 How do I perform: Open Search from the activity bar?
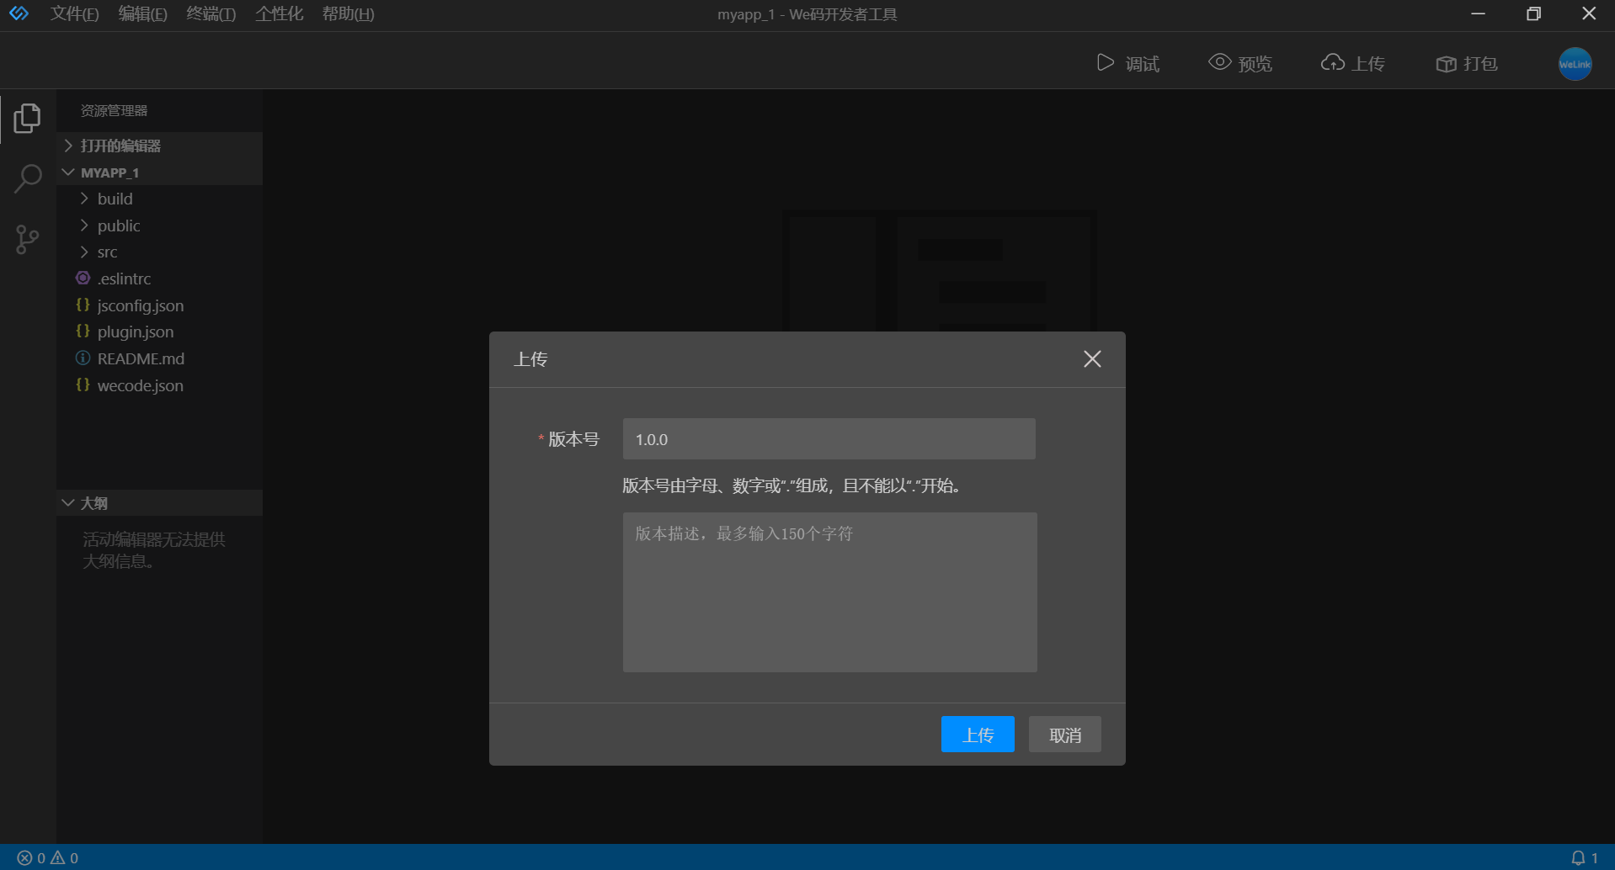(26, 178)
